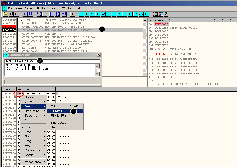This screenshot has width=237, height=167.
Task: Click the Open file folder icon
Action: tap(5, 14)
